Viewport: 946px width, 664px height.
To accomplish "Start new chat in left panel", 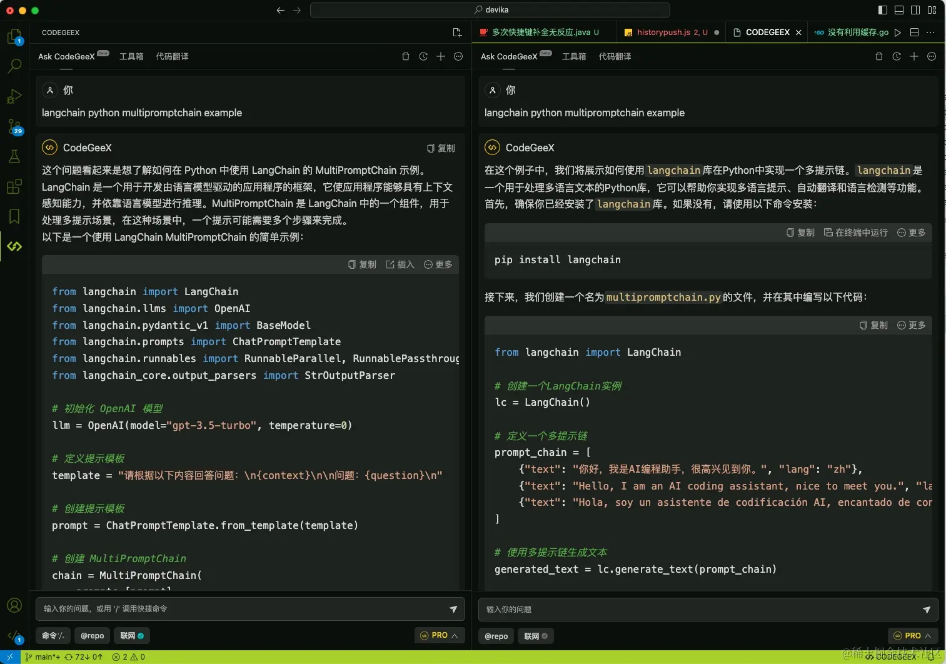I will [x=441, y=56].
